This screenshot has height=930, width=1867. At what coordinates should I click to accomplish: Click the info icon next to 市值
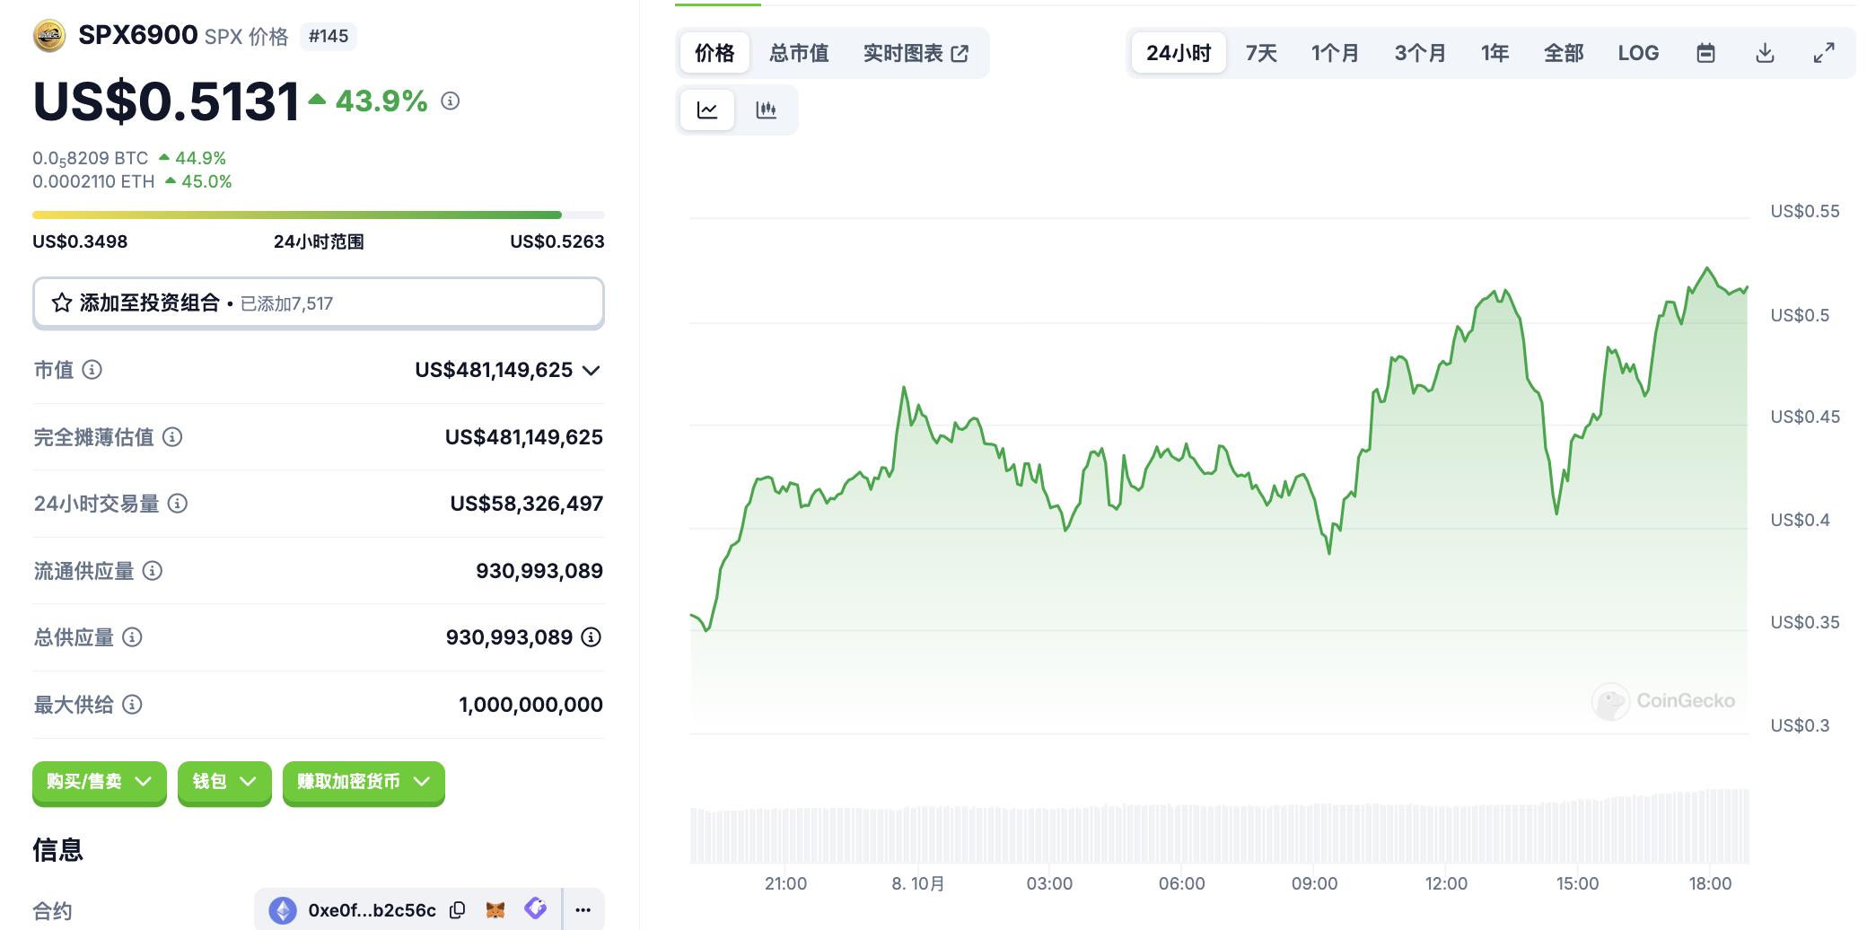[92, 370]
